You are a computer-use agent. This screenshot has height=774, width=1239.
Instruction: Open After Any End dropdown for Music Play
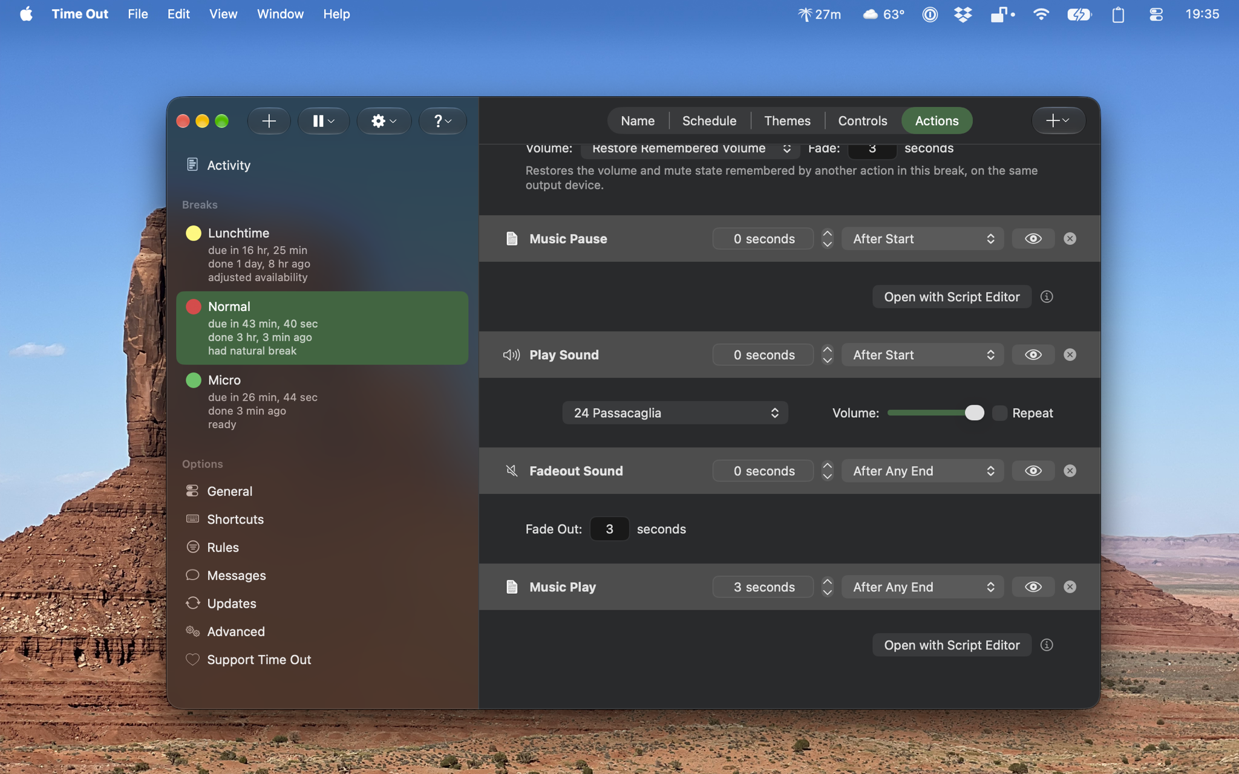pyautogui.click(x=923, y=587)
